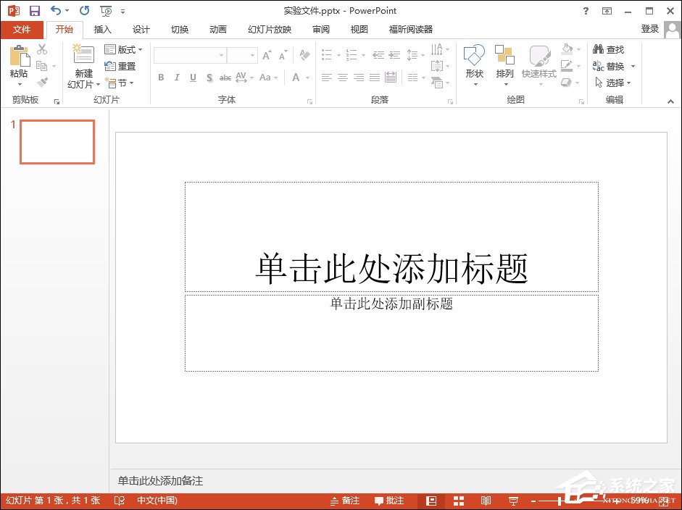Select slide 1 thumbnail in the pane
Viewport: 682px width, 510px height.
coord(57,142)
